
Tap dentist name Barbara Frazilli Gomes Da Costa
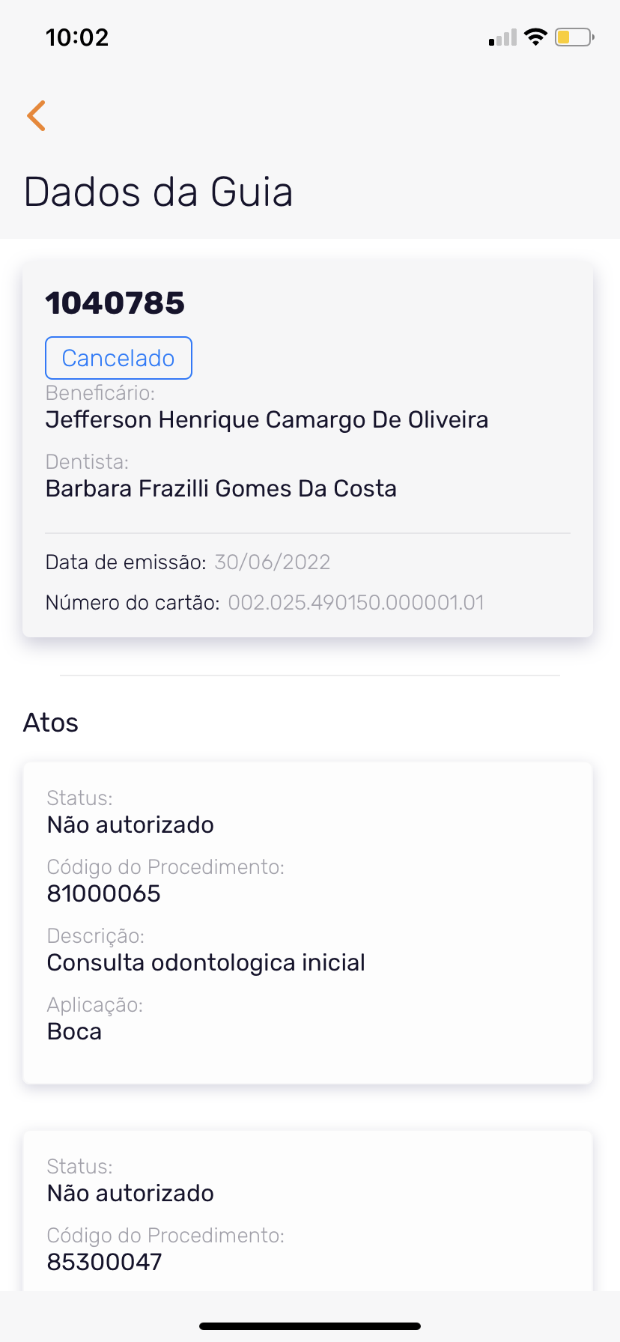[x=221, y=488]
